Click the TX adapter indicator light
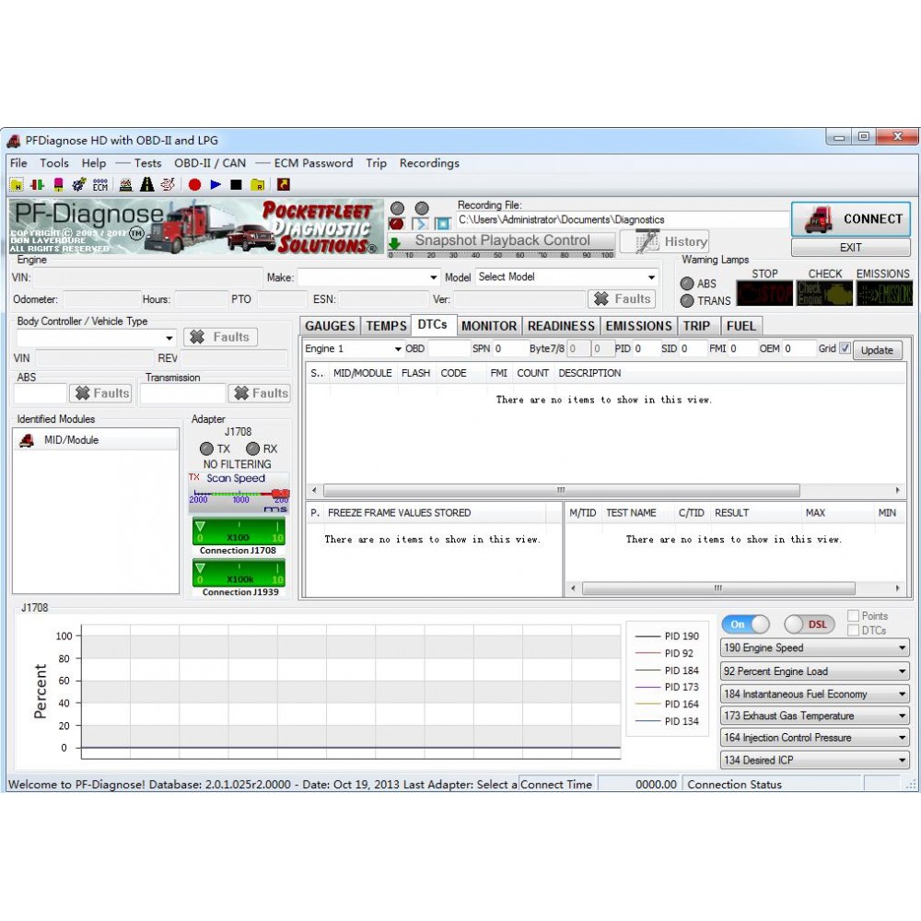Screen dimensions: 921x921 point(206,449)
